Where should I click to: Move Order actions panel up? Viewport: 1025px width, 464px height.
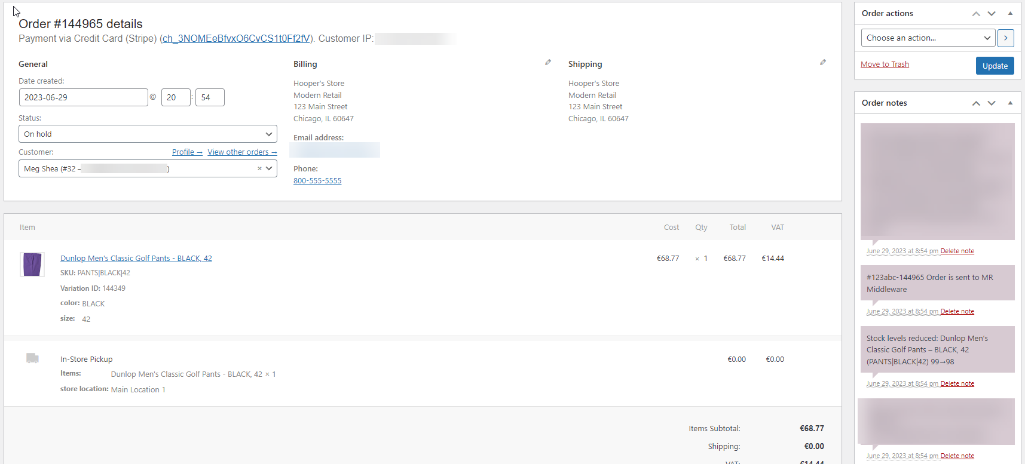coord(976,14)
